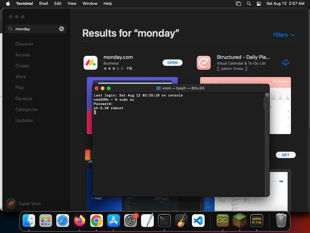Open the Structured - Daily Planner title
310x233 pixels.
tap(243, 57)
